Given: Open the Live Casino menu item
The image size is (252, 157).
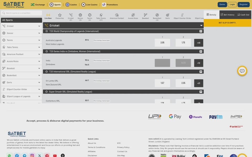Looking at the screenshot, I should [x=90, y=5].
